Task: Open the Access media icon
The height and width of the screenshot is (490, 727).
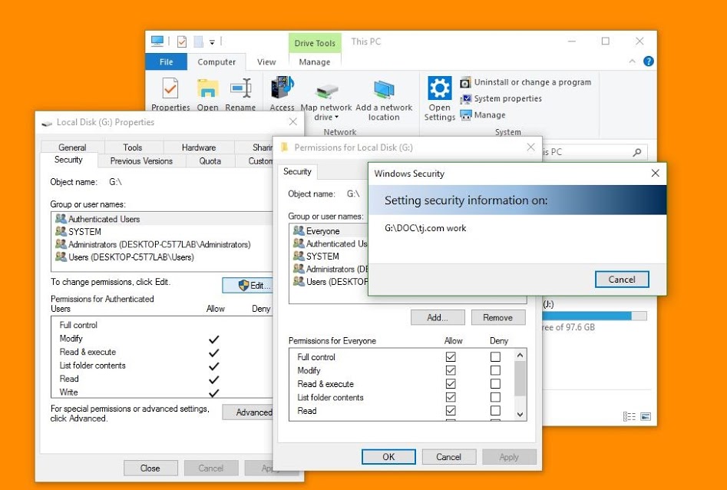Action: point(282,91)
